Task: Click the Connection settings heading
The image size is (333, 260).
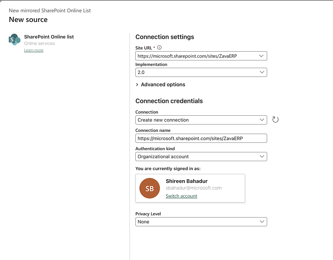Action: click(x=165, y=37)
